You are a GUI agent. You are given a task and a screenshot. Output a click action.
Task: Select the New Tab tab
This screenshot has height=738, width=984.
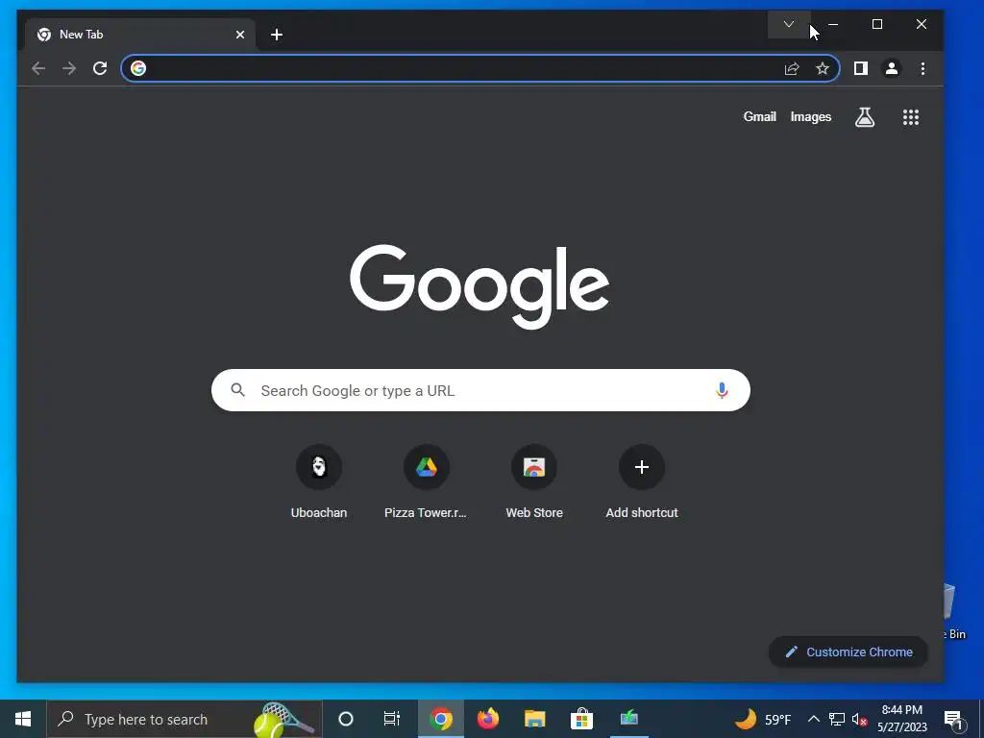(140, 35)
